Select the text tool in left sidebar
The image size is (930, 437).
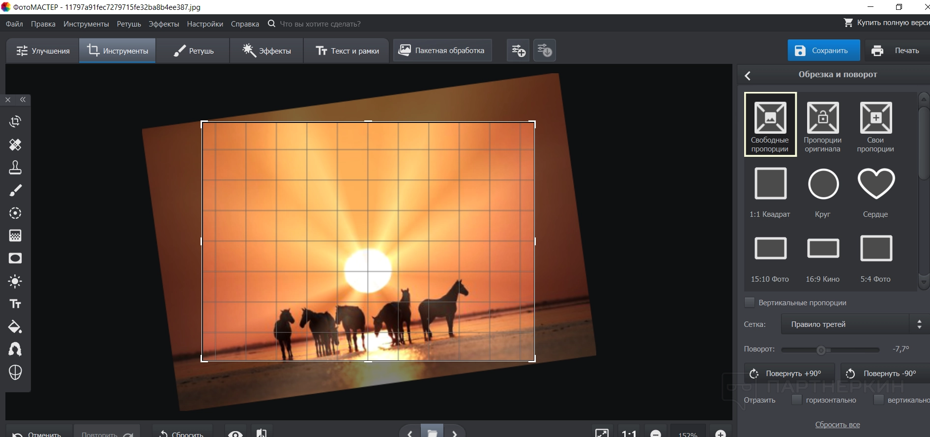pos(15,304)
